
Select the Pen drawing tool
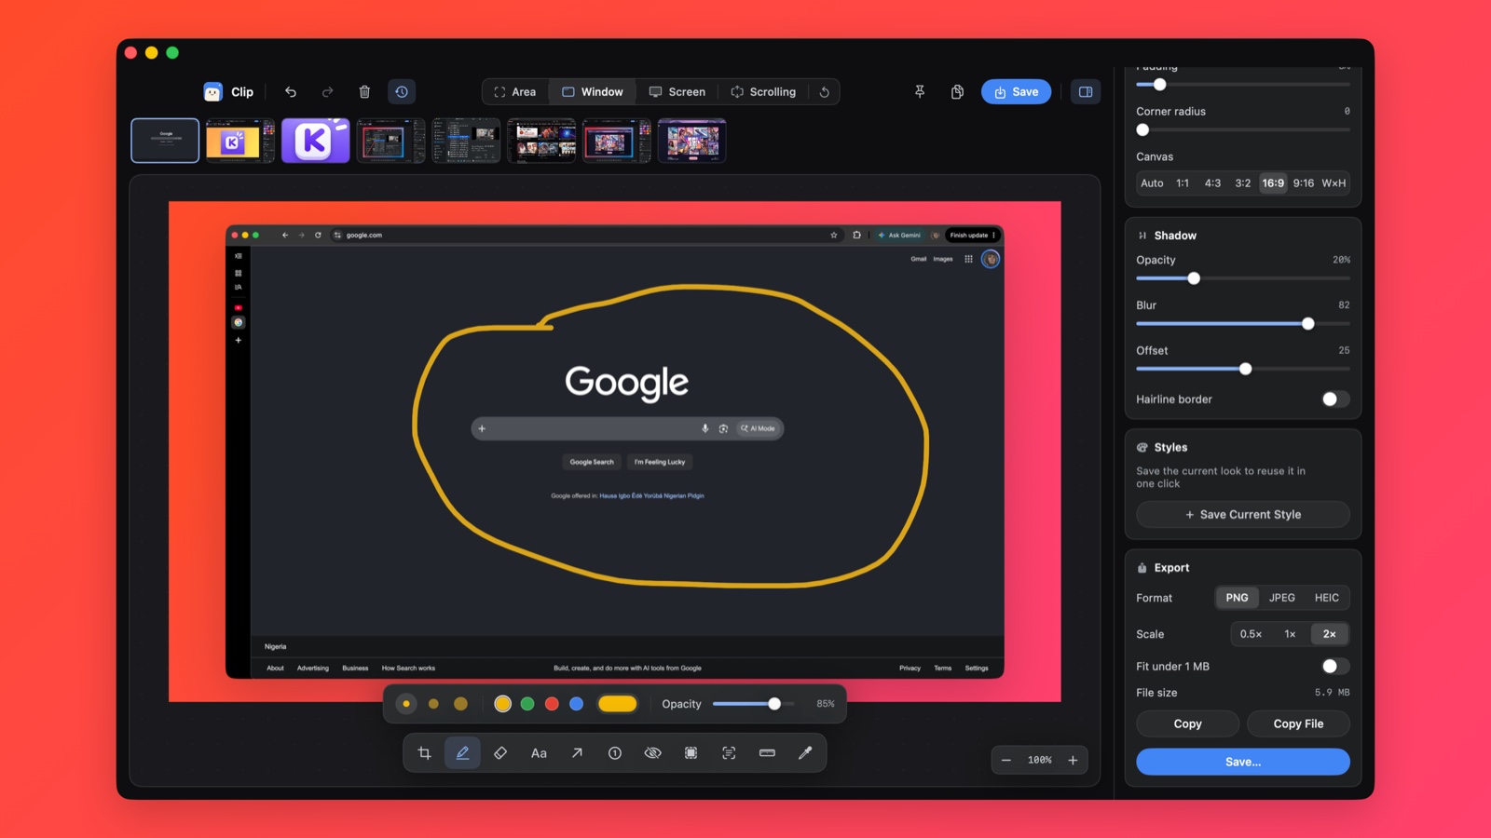462,753
